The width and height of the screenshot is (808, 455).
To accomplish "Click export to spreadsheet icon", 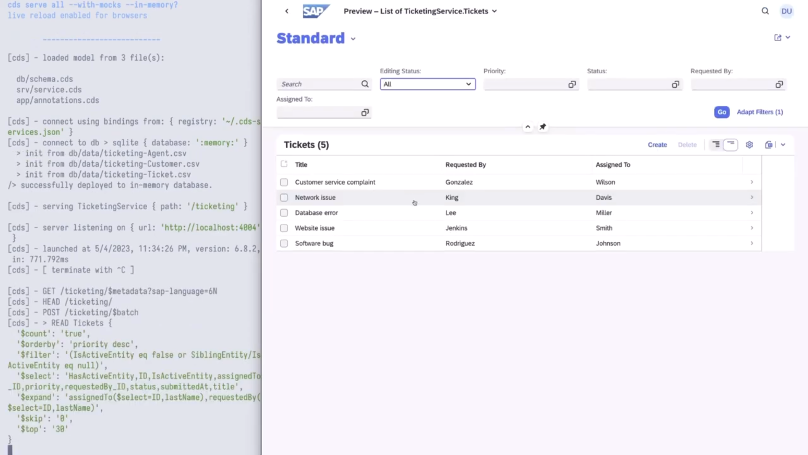I will (768, 145).
